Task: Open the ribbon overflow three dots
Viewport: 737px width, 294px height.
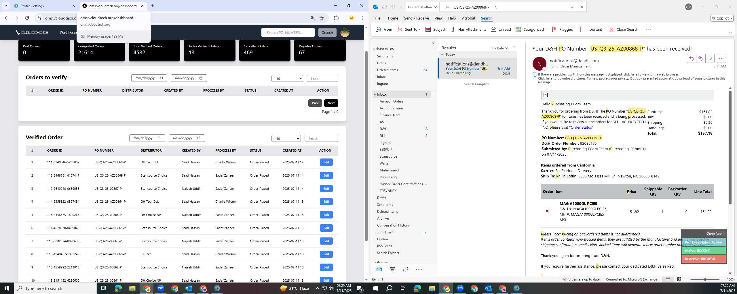Action: pyautogui.click(x=648, y=29)
